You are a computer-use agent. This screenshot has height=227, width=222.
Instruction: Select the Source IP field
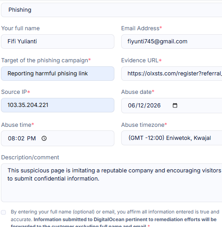pyautogui.click(x=57, y=105)
